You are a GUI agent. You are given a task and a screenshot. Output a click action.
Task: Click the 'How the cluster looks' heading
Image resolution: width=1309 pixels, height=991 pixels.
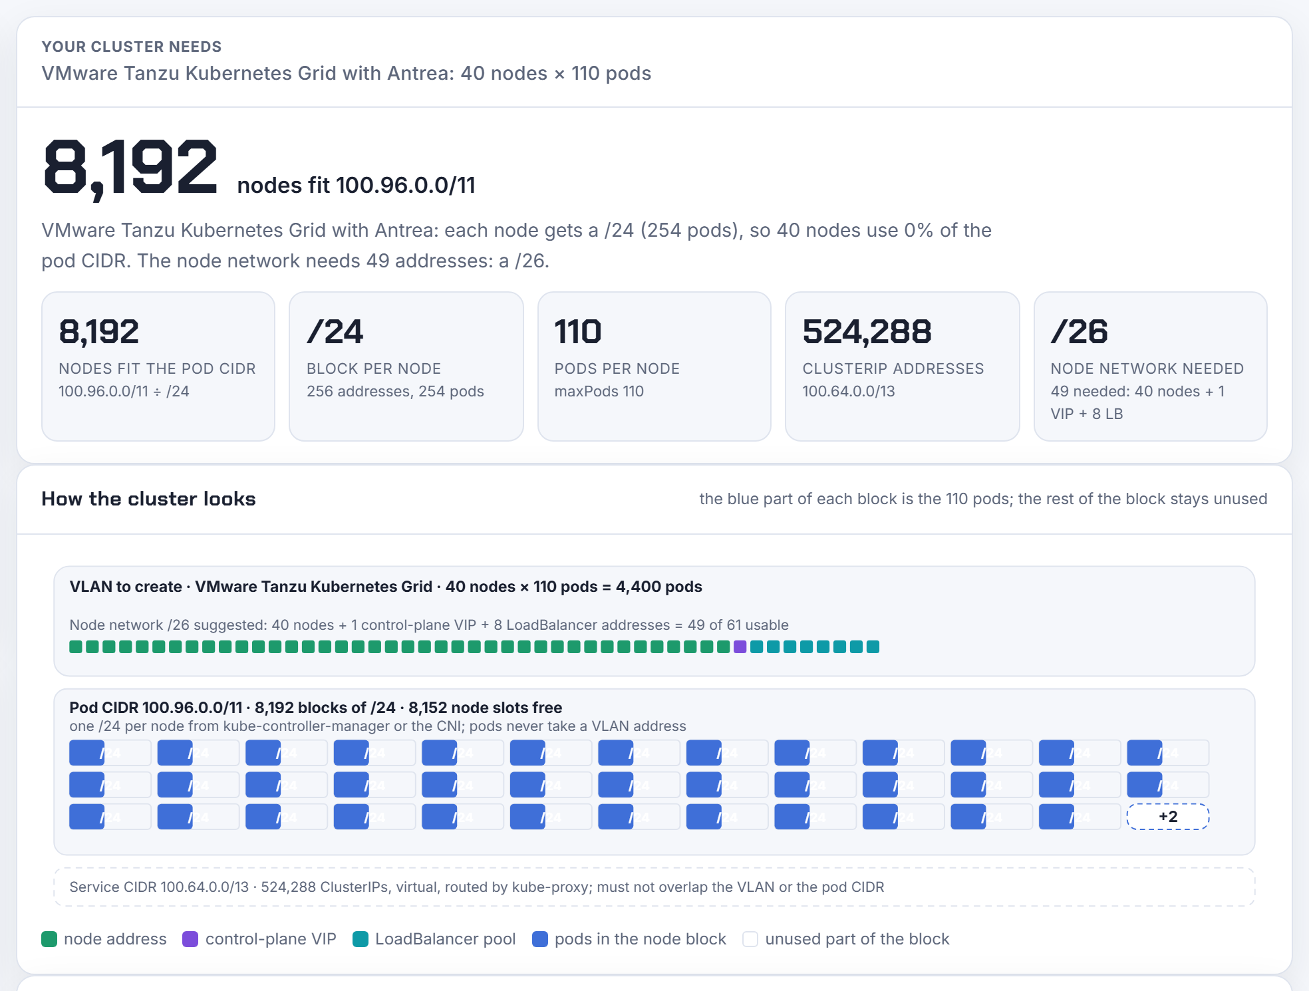(148, 499)
